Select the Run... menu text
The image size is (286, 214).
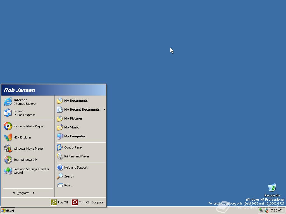[68, 185]
